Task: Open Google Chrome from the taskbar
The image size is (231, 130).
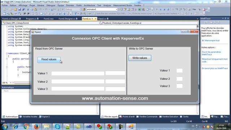Action: coord(26,127)
